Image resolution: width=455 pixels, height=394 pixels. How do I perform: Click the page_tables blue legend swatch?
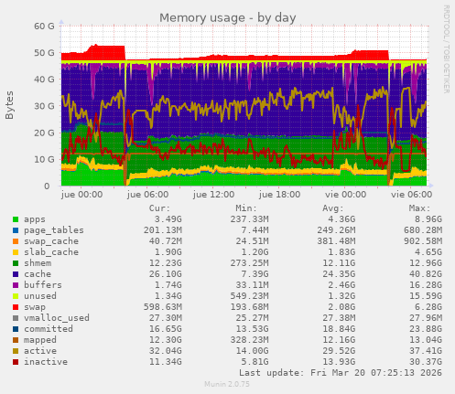[x=16, y=230]
